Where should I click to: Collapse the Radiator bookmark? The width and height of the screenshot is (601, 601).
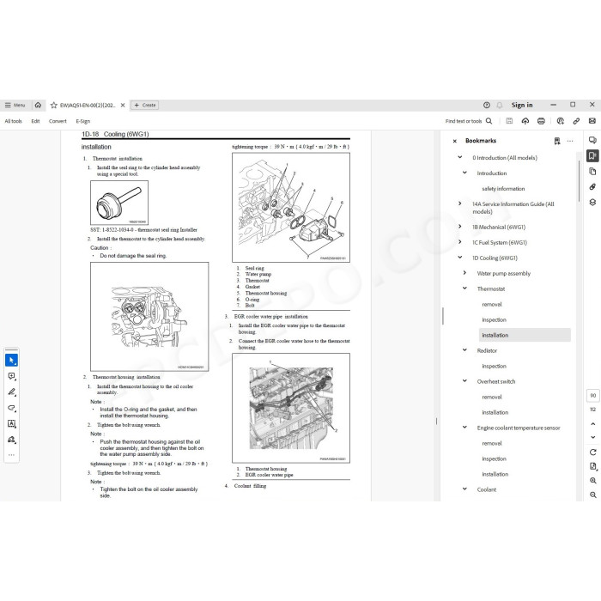[464, 350]
